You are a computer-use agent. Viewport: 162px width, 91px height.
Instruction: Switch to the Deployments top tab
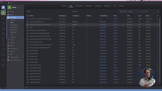coord(79,6)
